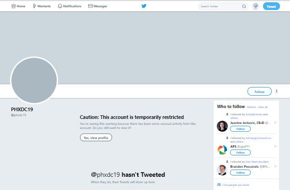
Task: Click the person icon above APS
Action: [x=227, y=138]
